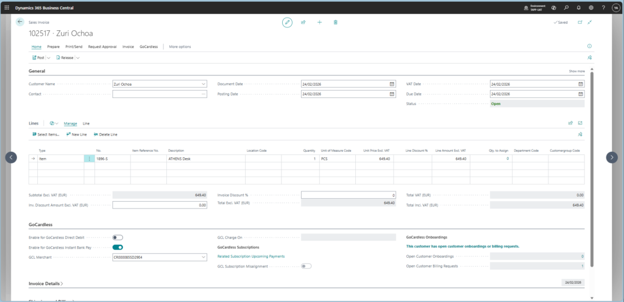Enable GoCardless Direct Debit toggle
This screenshot has width=624, height=302.
[x=118, y=238]
